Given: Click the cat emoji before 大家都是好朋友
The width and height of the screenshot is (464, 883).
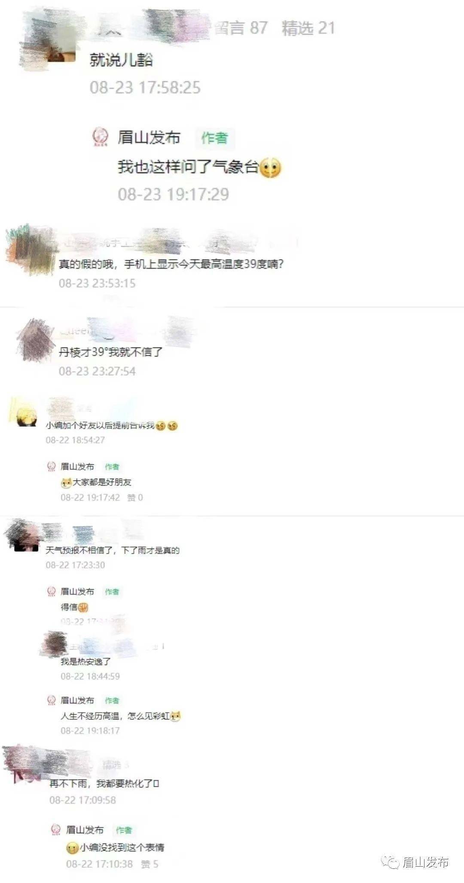Looking at the screenshot, I should (66, 483).
